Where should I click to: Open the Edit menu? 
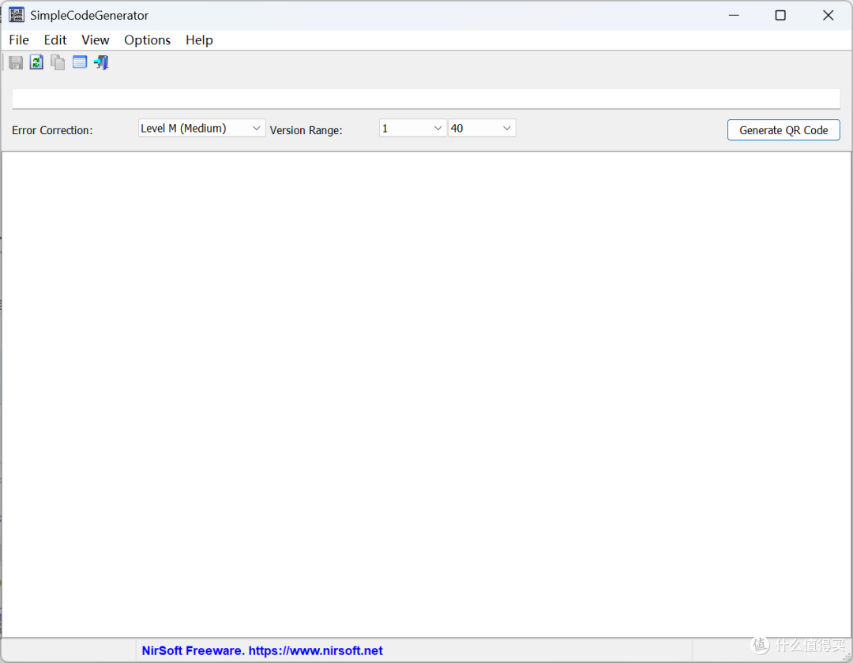55,40
